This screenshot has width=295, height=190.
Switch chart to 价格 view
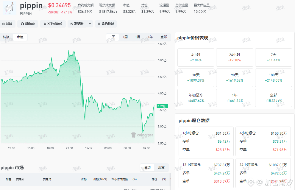pyautogui.click(x=6, y=37)
